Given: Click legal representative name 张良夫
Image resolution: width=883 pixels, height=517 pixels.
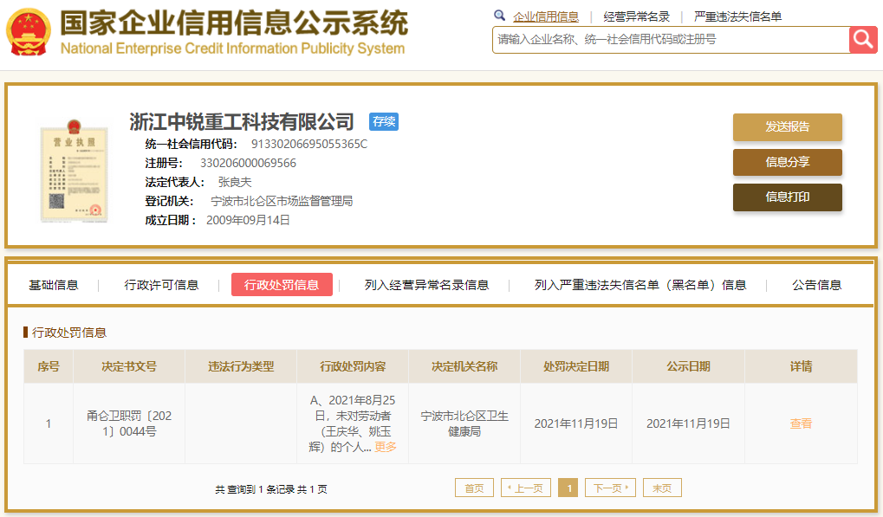Looking at the screenshot, I should pyautogui.click(x=235, y=182).
